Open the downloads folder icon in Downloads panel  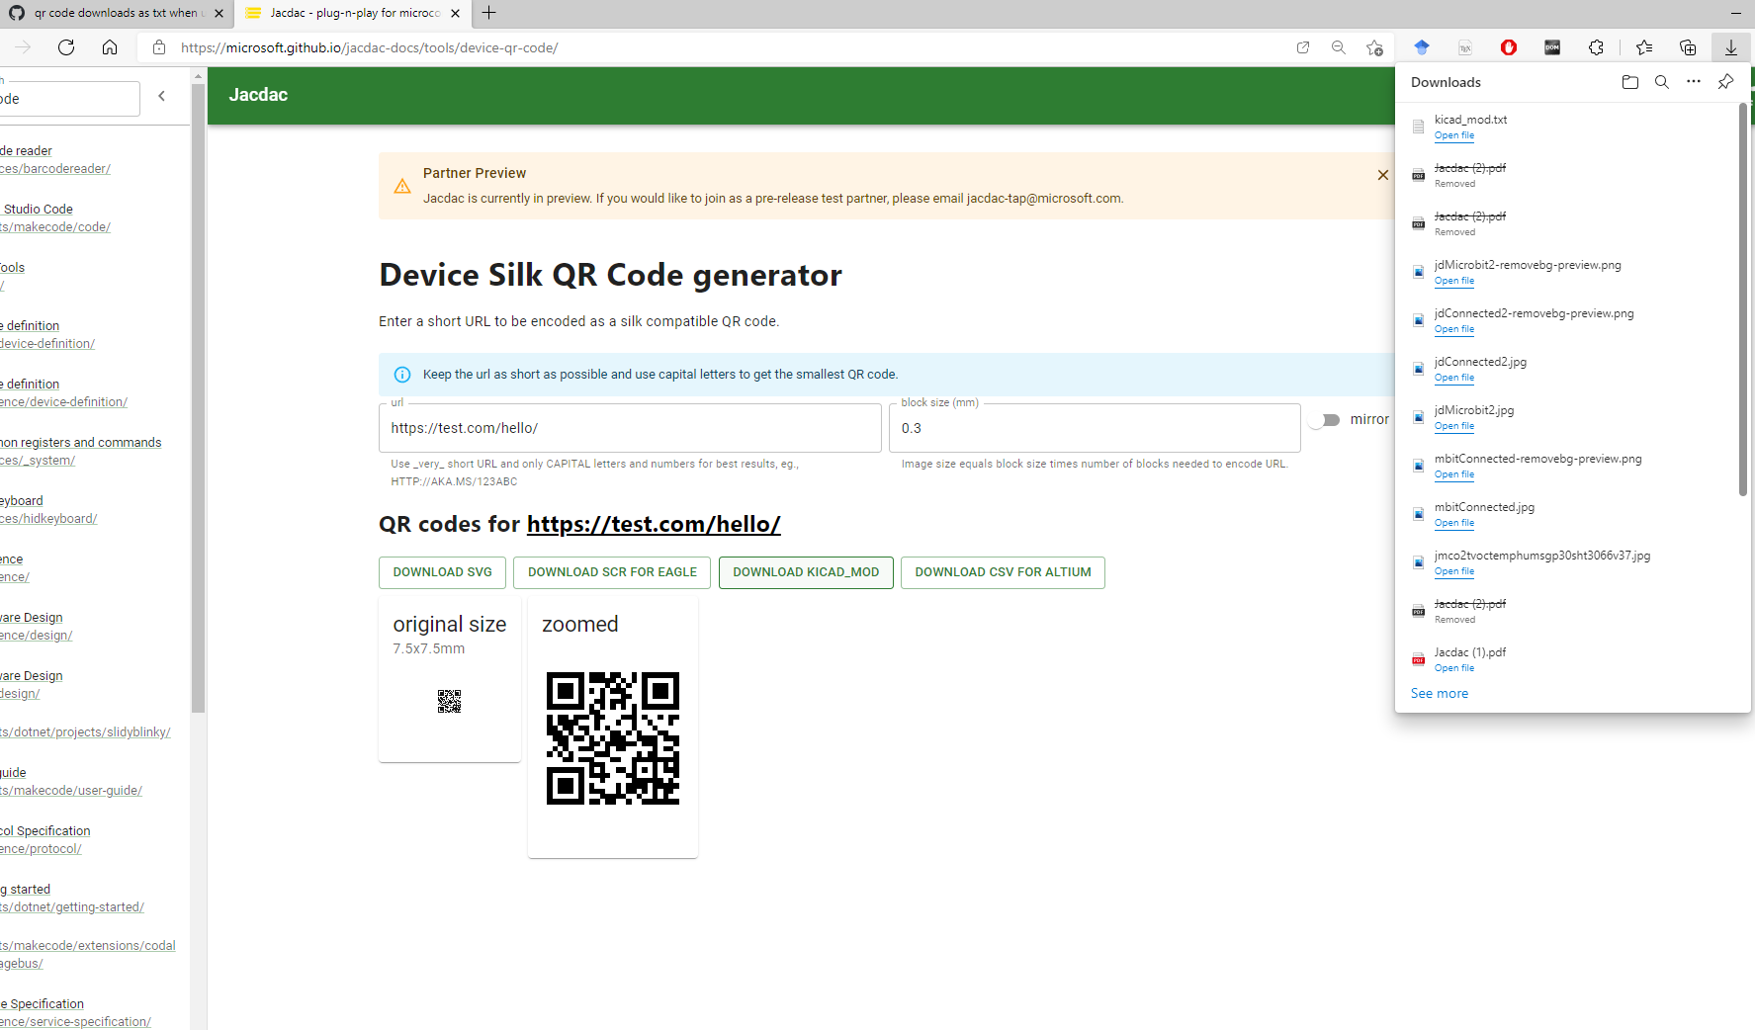pos(1630,82)
